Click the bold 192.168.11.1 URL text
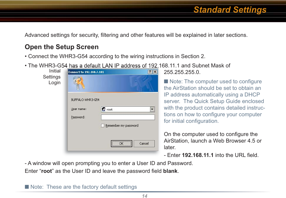 [x=198, y=155]
